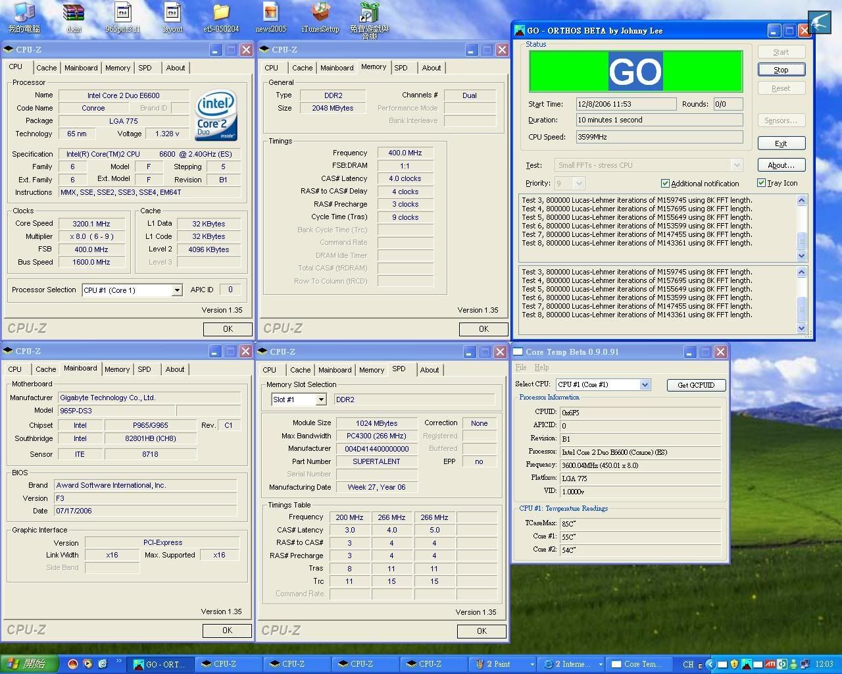842x674 pixels.
Task: Click Get GCPUID button in Core Temp
Action: click(696, 385)
